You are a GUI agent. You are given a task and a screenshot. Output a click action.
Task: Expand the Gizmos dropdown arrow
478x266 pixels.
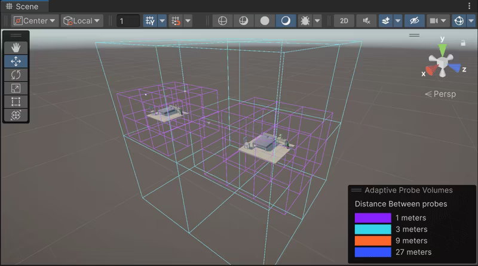pos(471,21)
